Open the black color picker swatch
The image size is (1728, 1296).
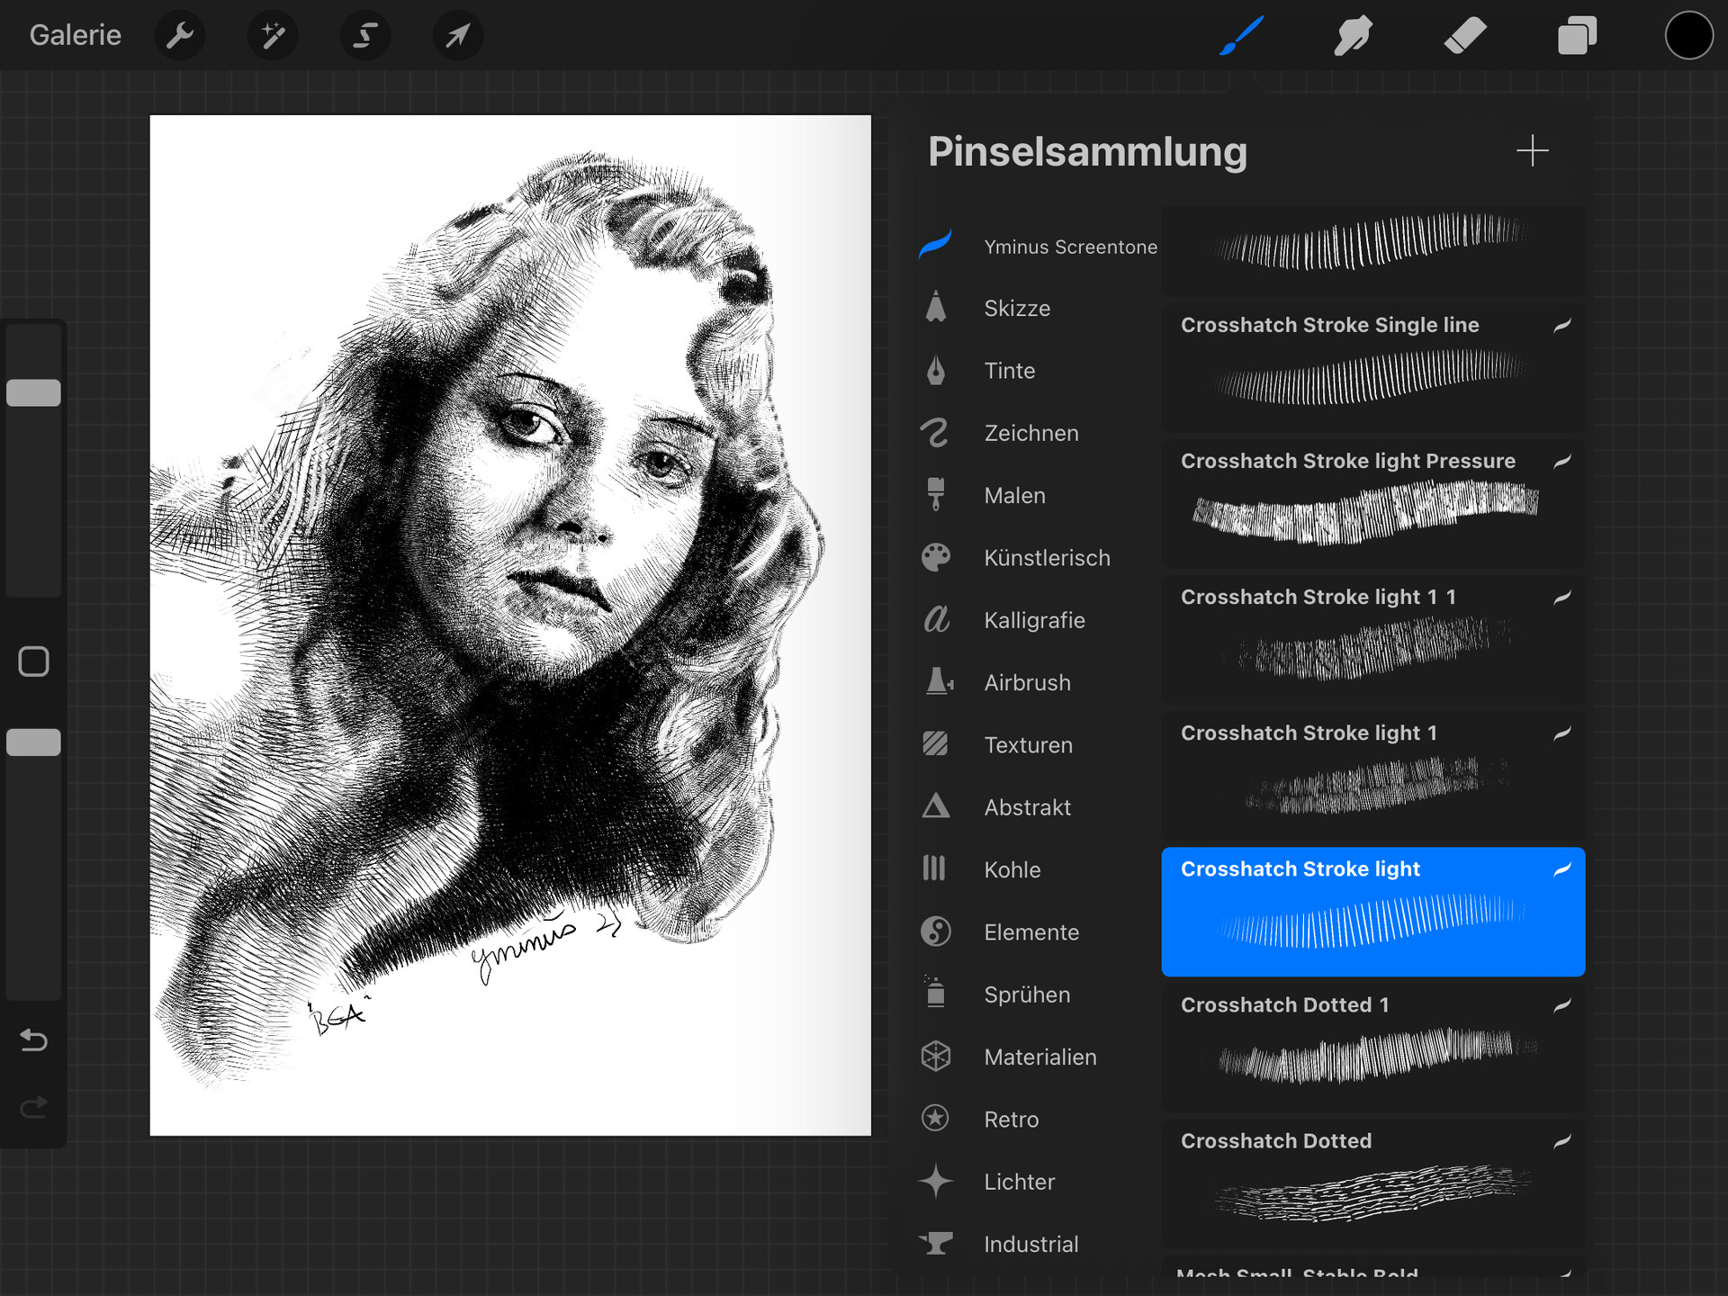(x=1688, y=36)
